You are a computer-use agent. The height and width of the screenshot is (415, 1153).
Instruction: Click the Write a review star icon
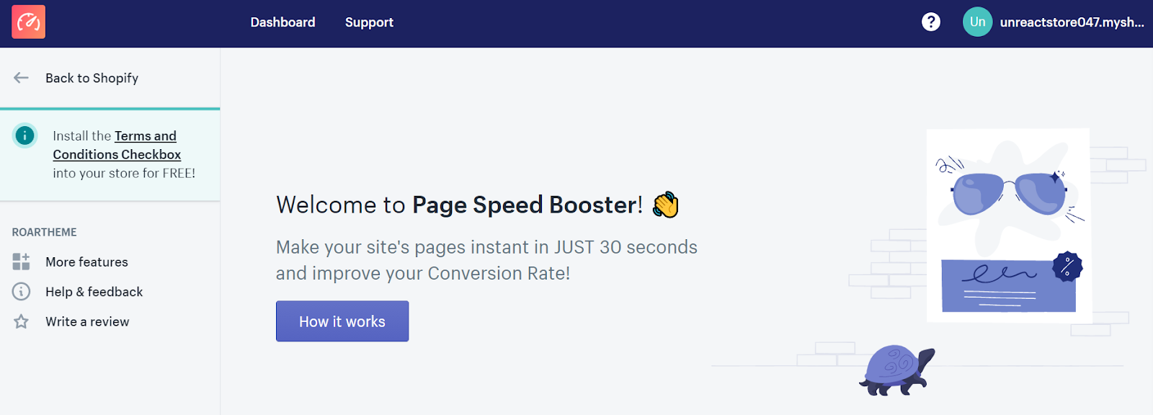[x=21, y=321]
